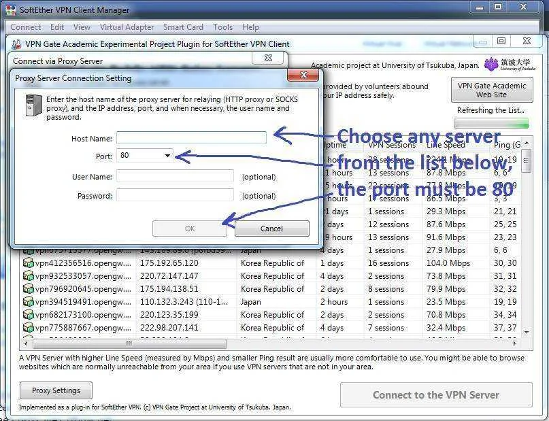This screenshot has width=549, height=421.
Task: Click down arrow of vertical list scrollbar
Action: (x=527, y=332)
